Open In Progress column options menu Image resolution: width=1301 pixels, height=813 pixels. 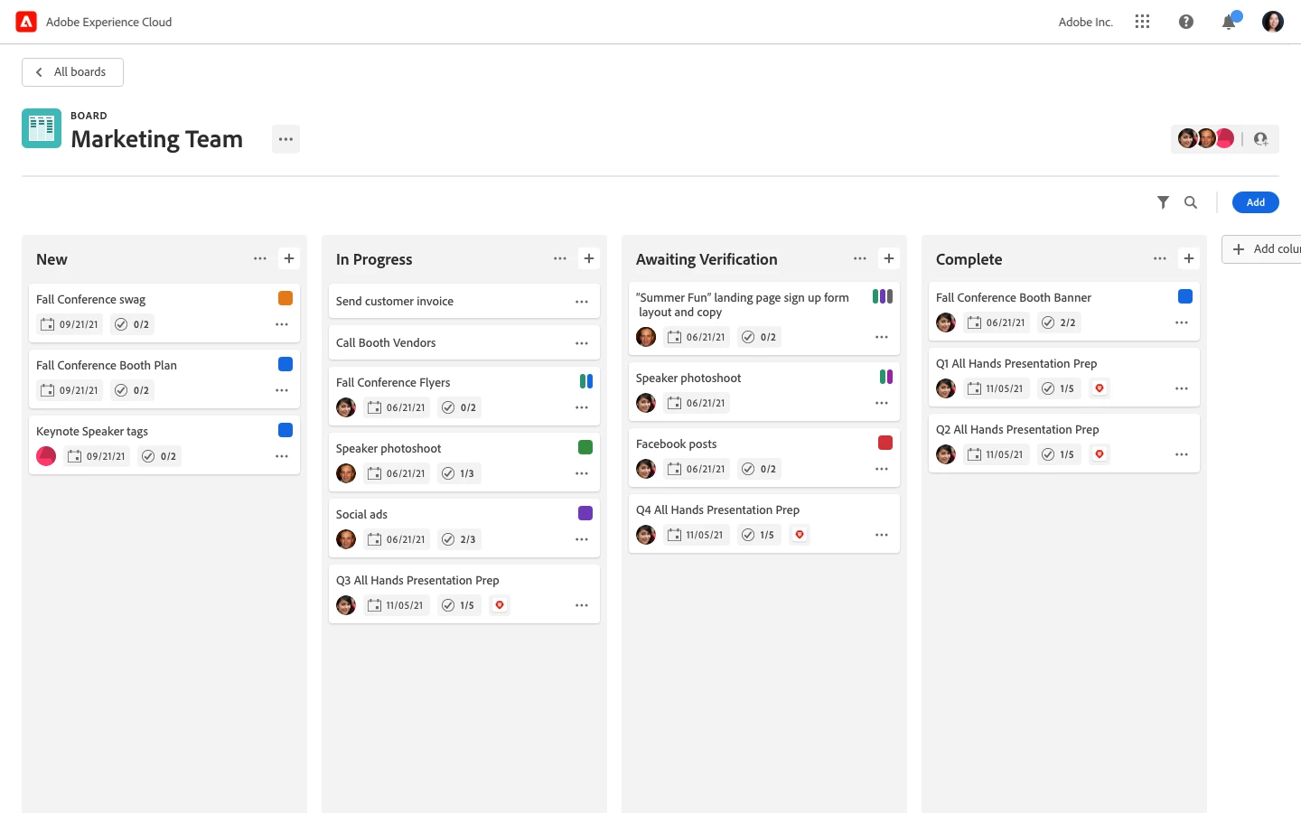(560, 258)
